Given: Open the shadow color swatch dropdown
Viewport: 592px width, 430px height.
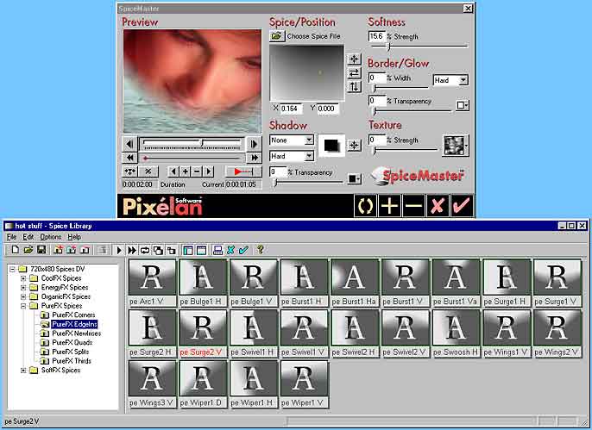Looking at the screenshot, I should point(354,178).
